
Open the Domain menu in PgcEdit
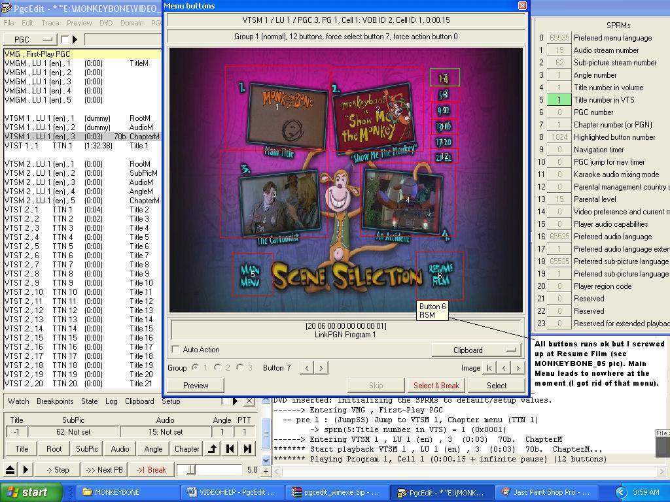pos(132,23)
